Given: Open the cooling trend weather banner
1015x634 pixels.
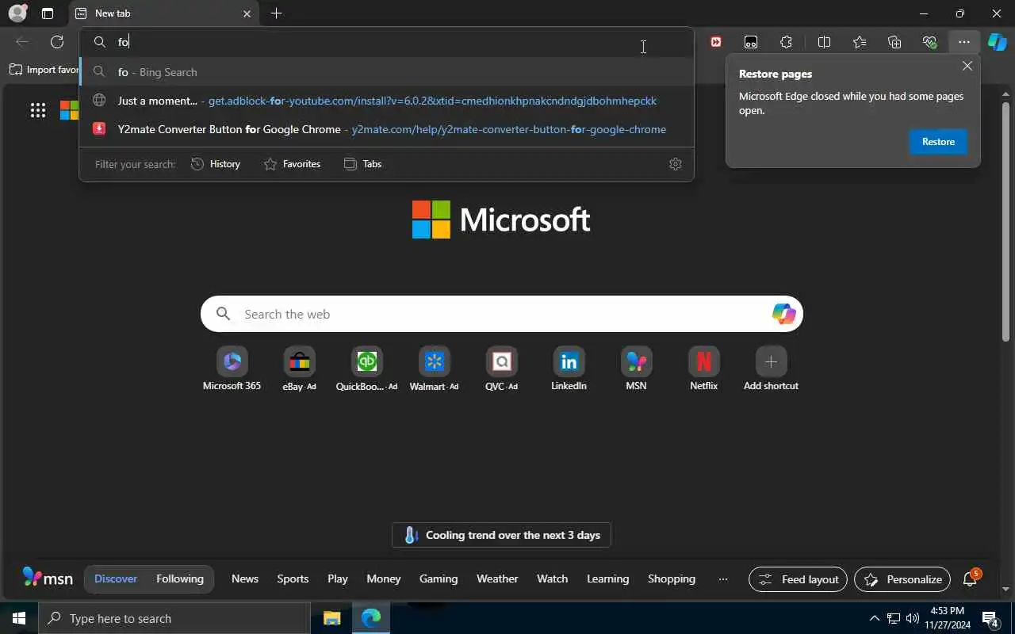Looking at the screenshot, I should pos(501,535).
